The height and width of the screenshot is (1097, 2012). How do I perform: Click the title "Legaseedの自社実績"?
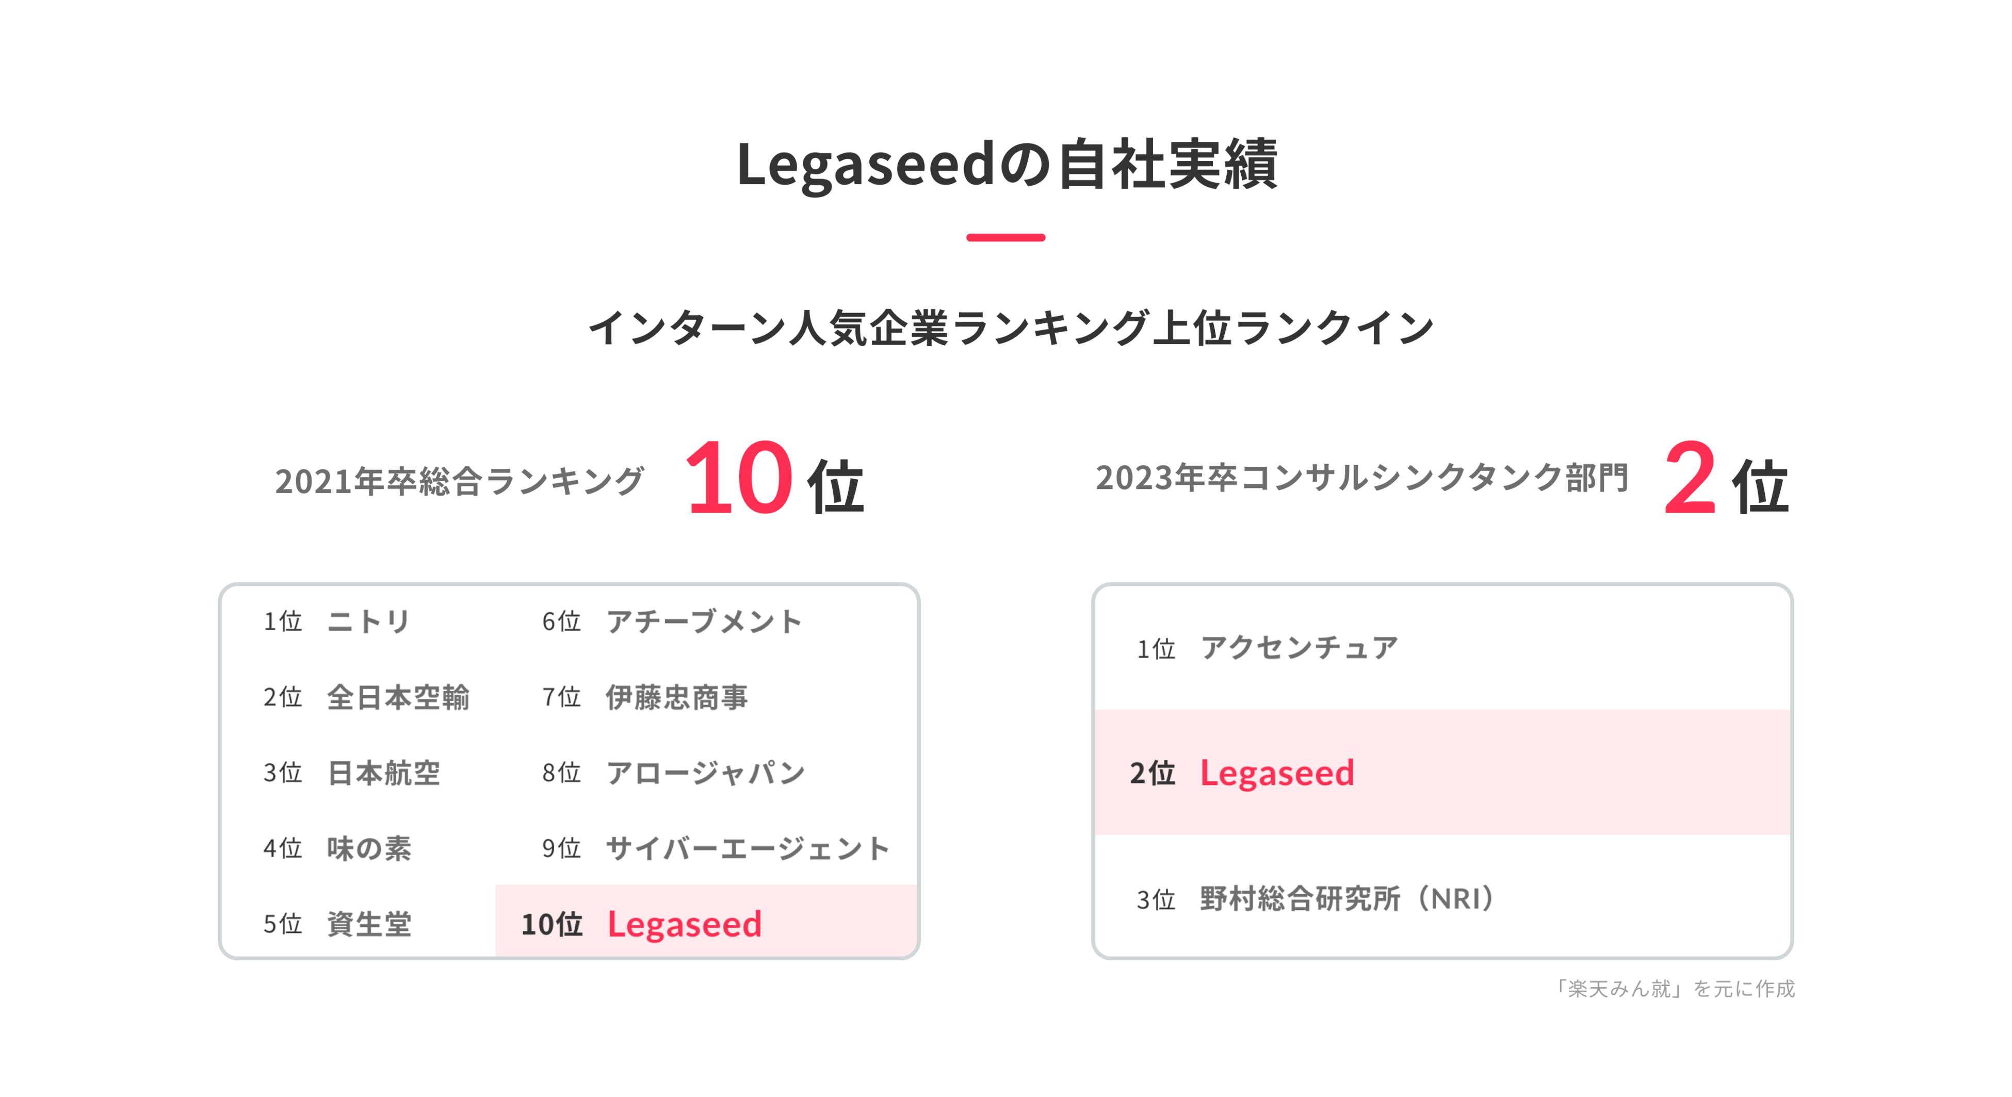1006,165
